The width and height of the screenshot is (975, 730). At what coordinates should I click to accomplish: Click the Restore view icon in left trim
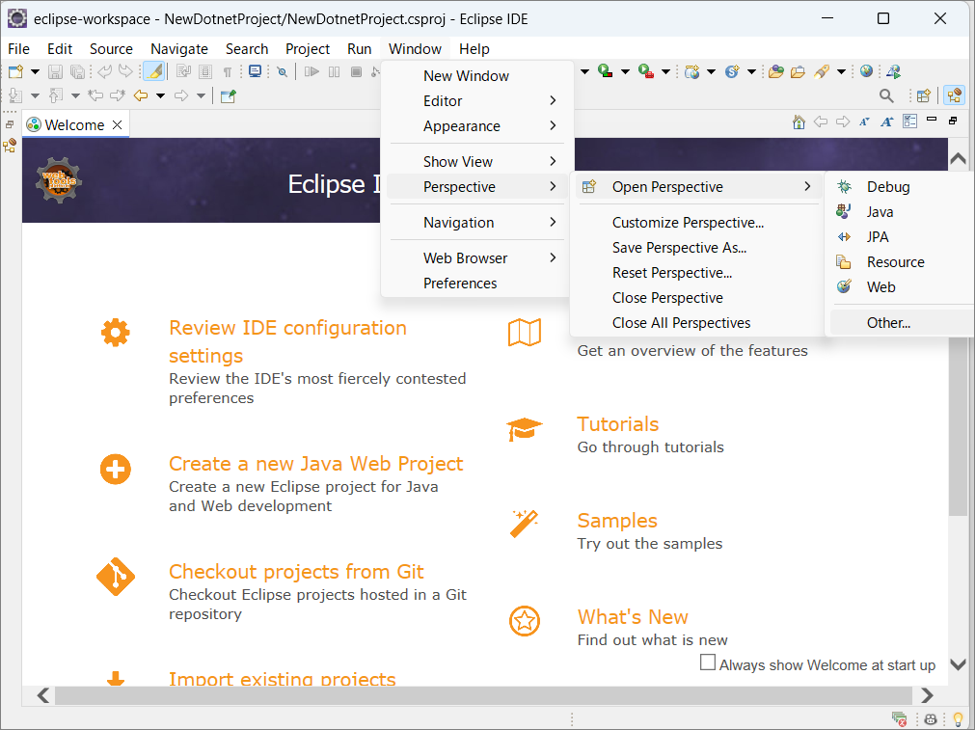pos(10,124)
